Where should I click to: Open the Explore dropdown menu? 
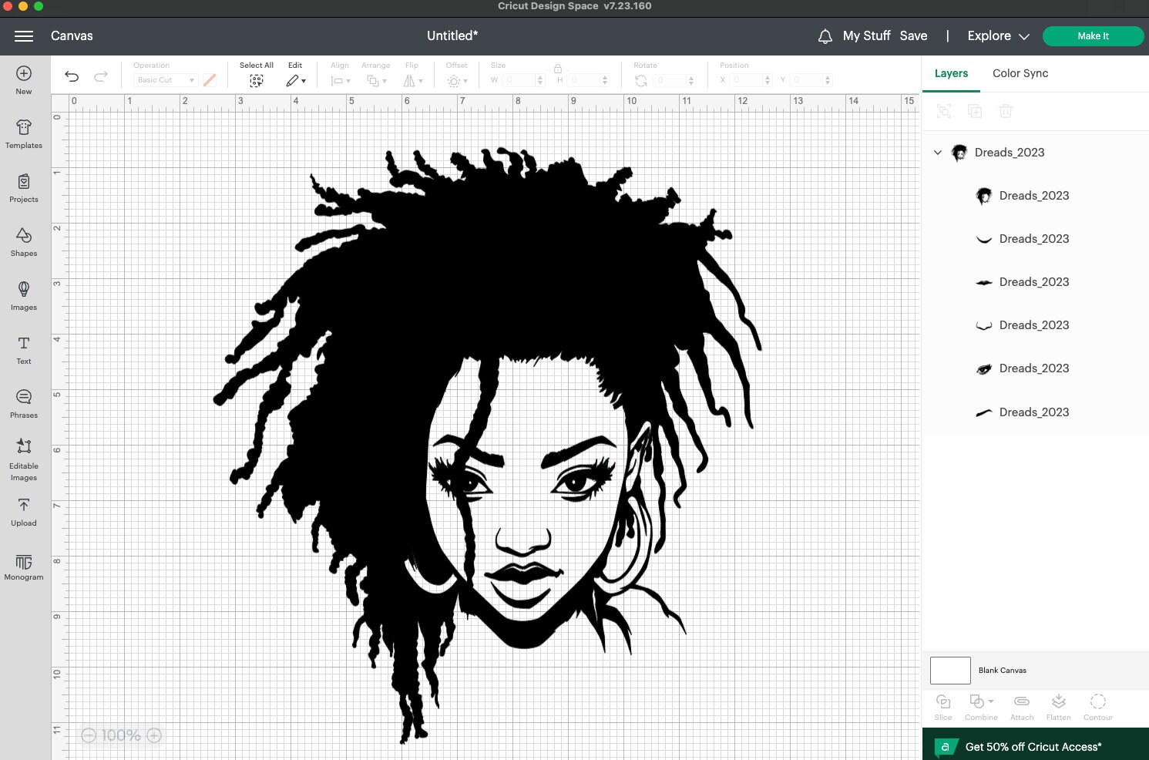997,35
